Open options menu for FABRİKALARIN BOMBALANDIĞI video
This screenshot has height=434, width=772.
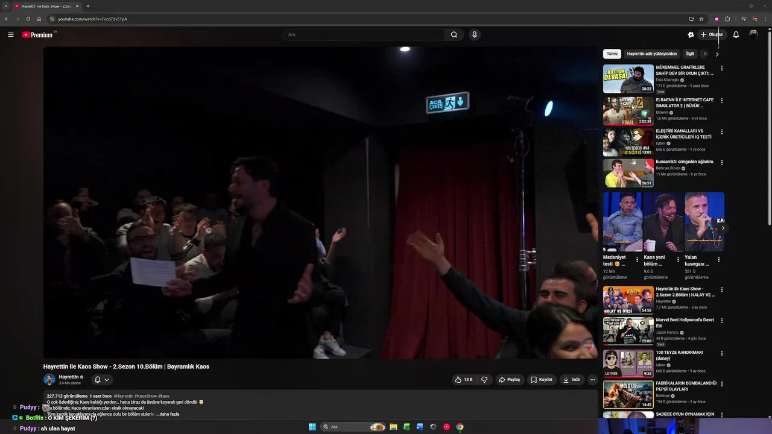pos(721,383)
